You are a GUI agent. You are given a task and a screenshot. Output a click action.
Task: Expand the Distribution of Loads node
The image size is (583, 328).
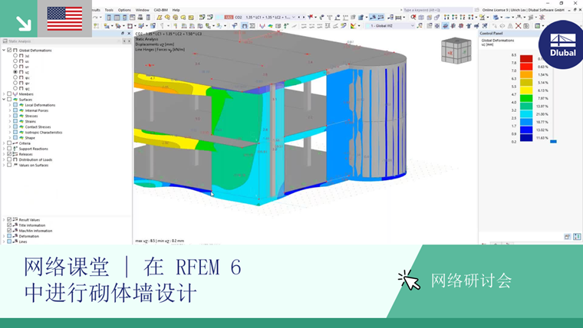pos(4,159)
